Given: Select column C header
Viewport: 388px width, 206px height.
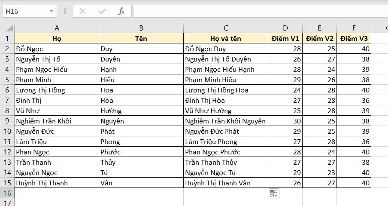Looking at the screenshot, I should 226,28.
